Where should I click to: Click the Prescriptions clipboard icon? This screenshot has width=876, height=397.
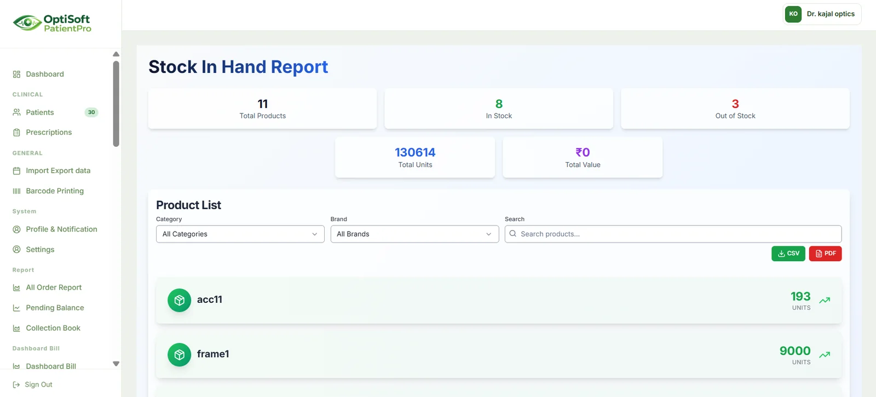tap(16, 133)
